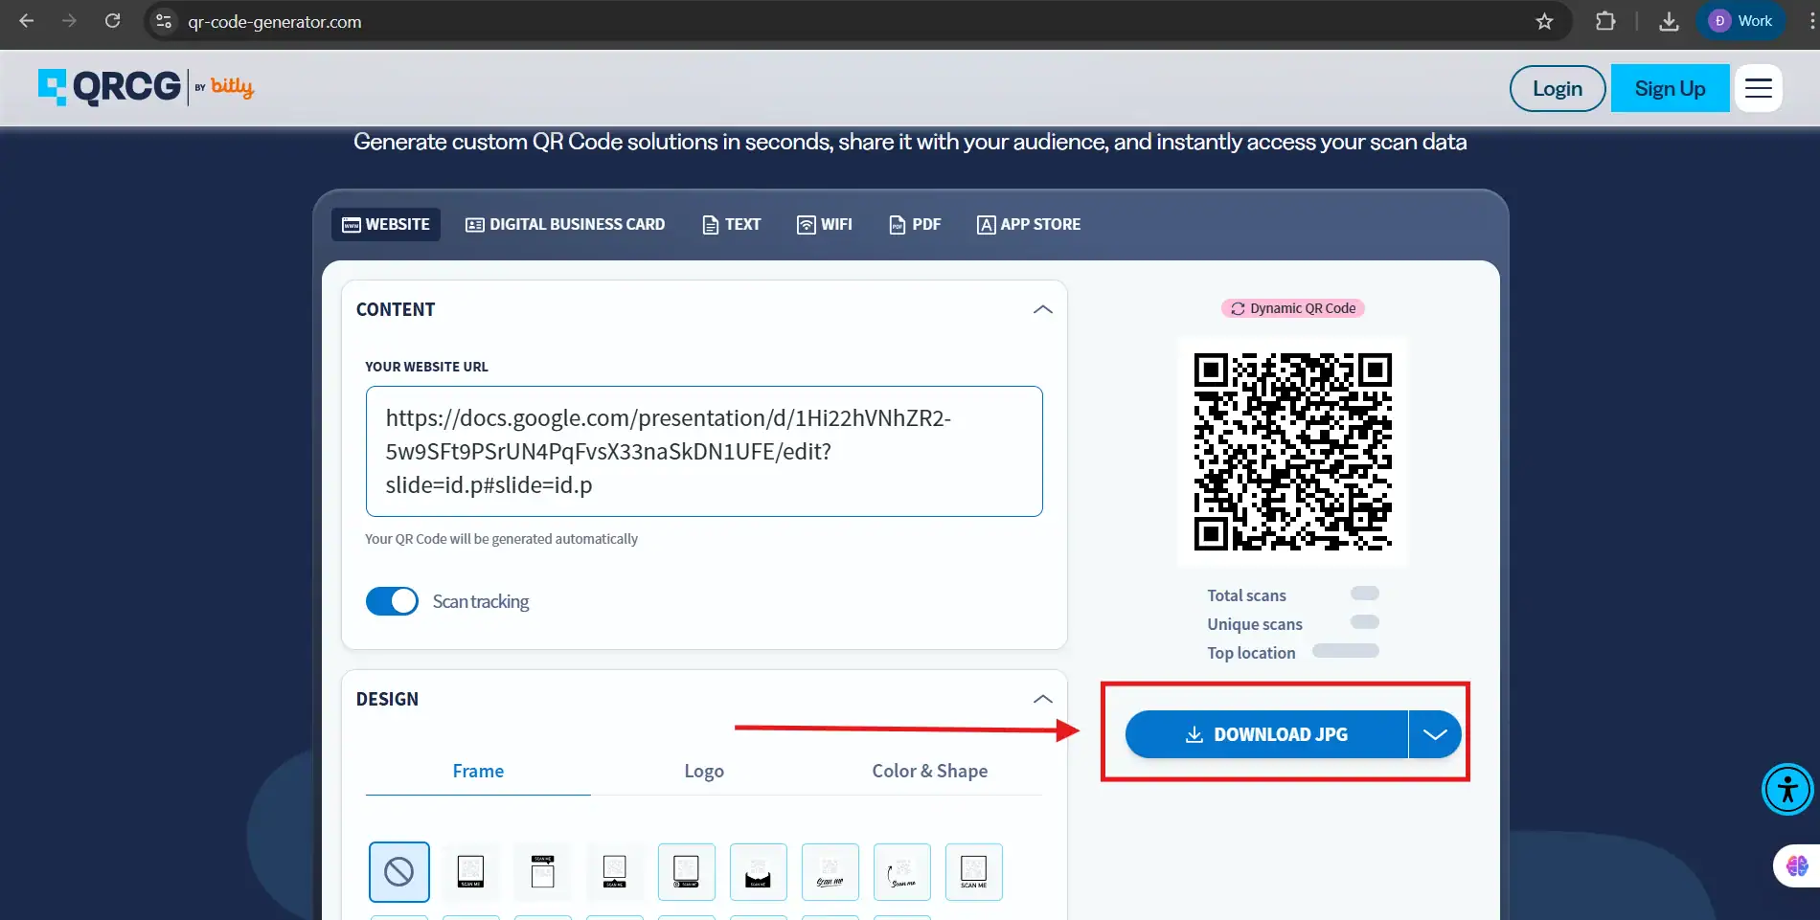
Task: Select the DIGITAL BUSINESS CARD tab
Action: point(565,224)
